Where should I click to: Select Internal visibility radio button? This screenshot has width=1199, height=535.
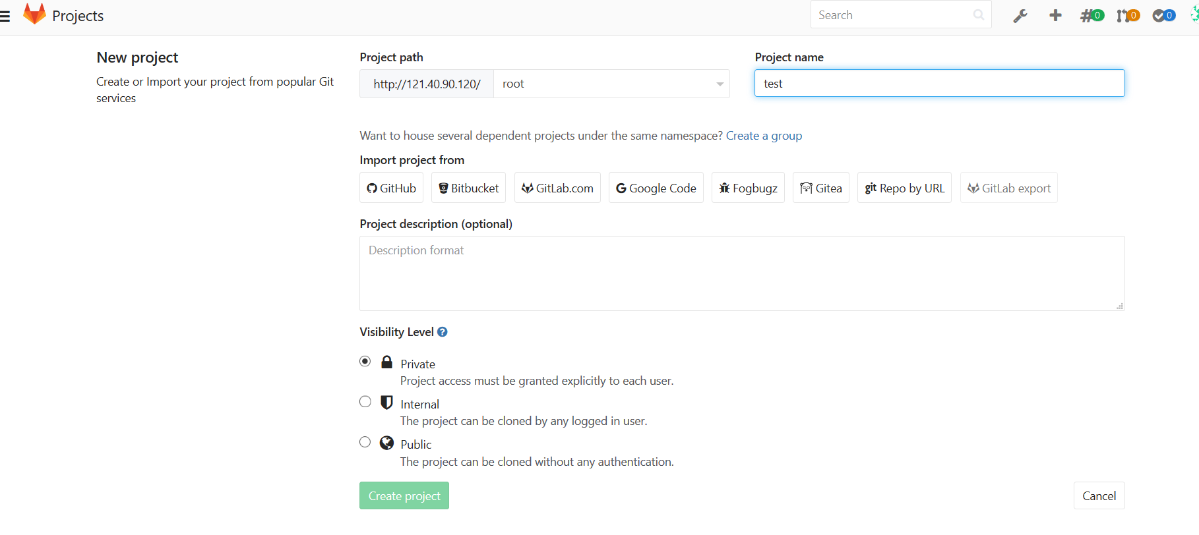(x=365, y=402)
